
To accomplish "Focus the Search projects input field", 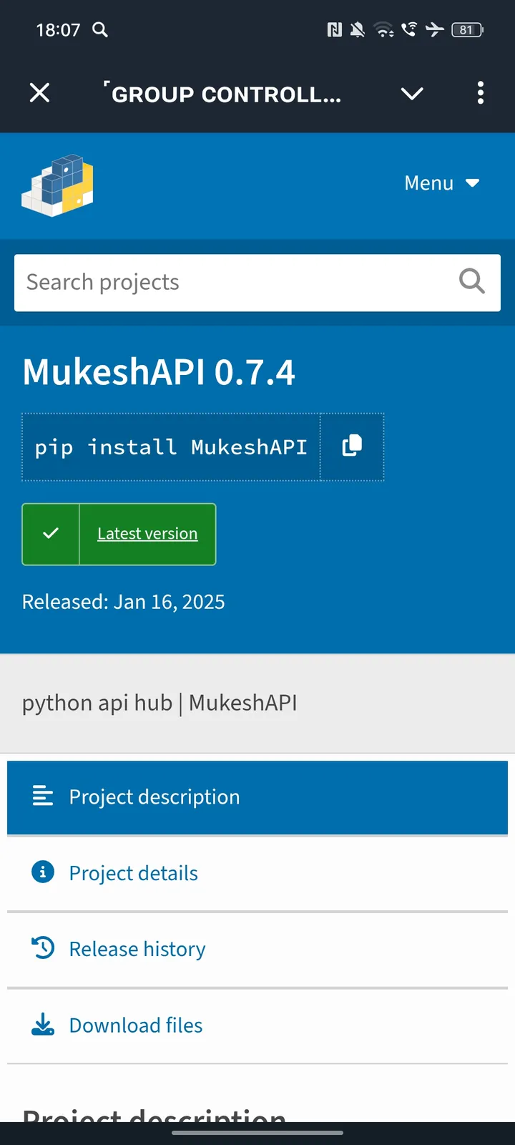I will [x=229, y=283].
